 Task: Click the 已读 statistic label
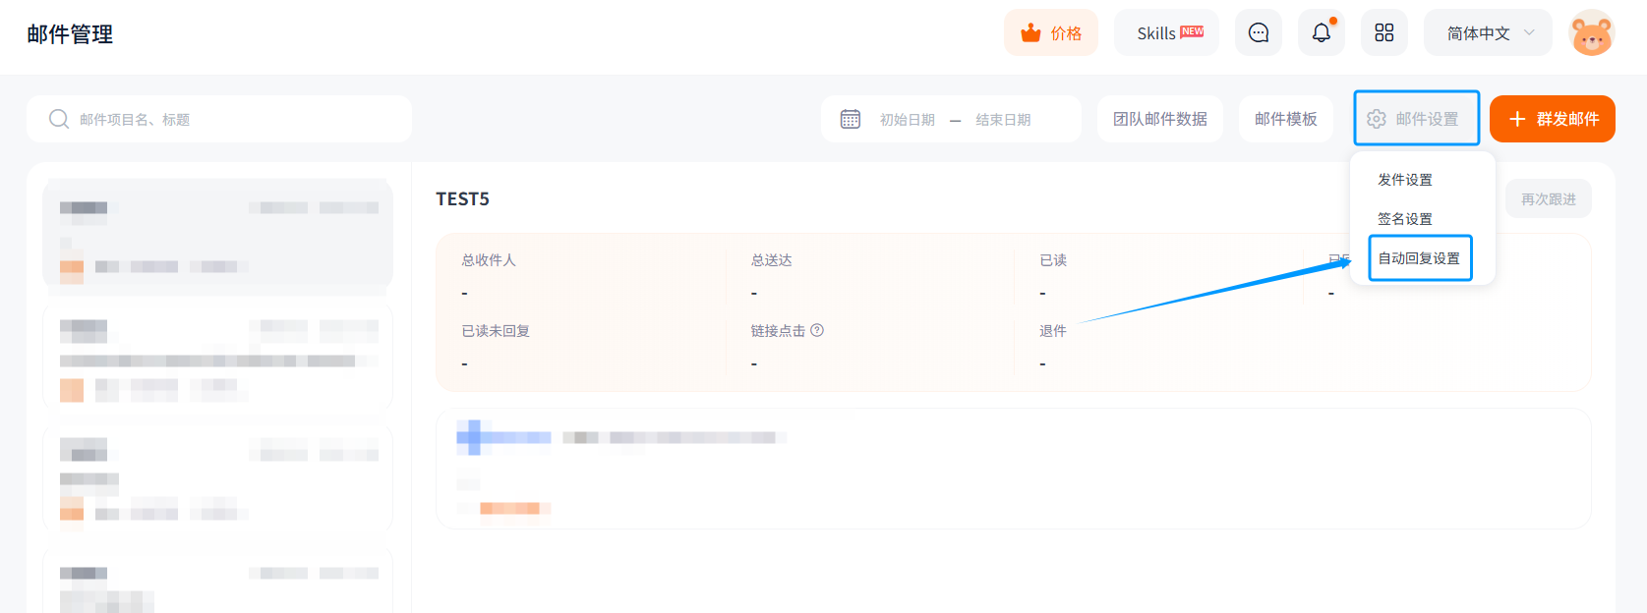pos(1053,260)
